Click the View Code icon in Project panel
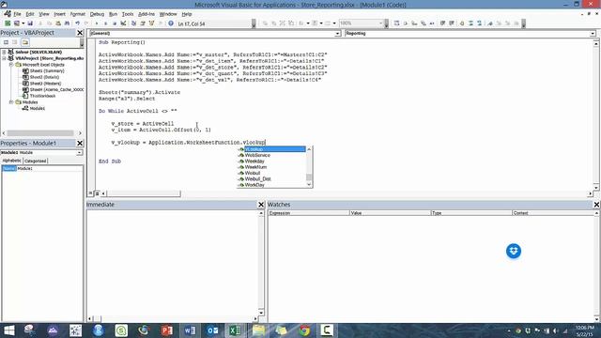601x338 pixels. (7, 42)
